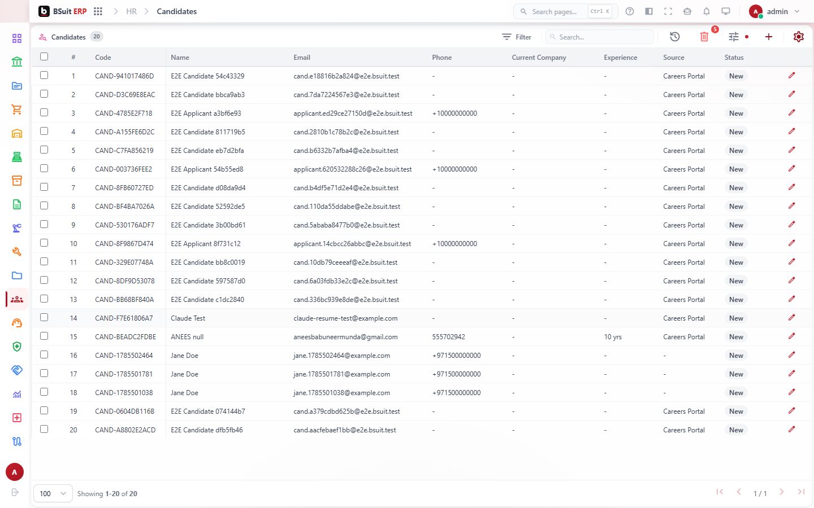Select checkbox for CAND-941017486D row
The height and width of the screenshot is (508, 814).
click(44, 75)
